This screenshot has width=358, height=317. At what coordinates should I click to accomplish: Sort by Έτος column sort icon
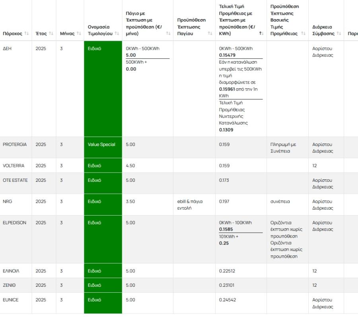[51, 33]
